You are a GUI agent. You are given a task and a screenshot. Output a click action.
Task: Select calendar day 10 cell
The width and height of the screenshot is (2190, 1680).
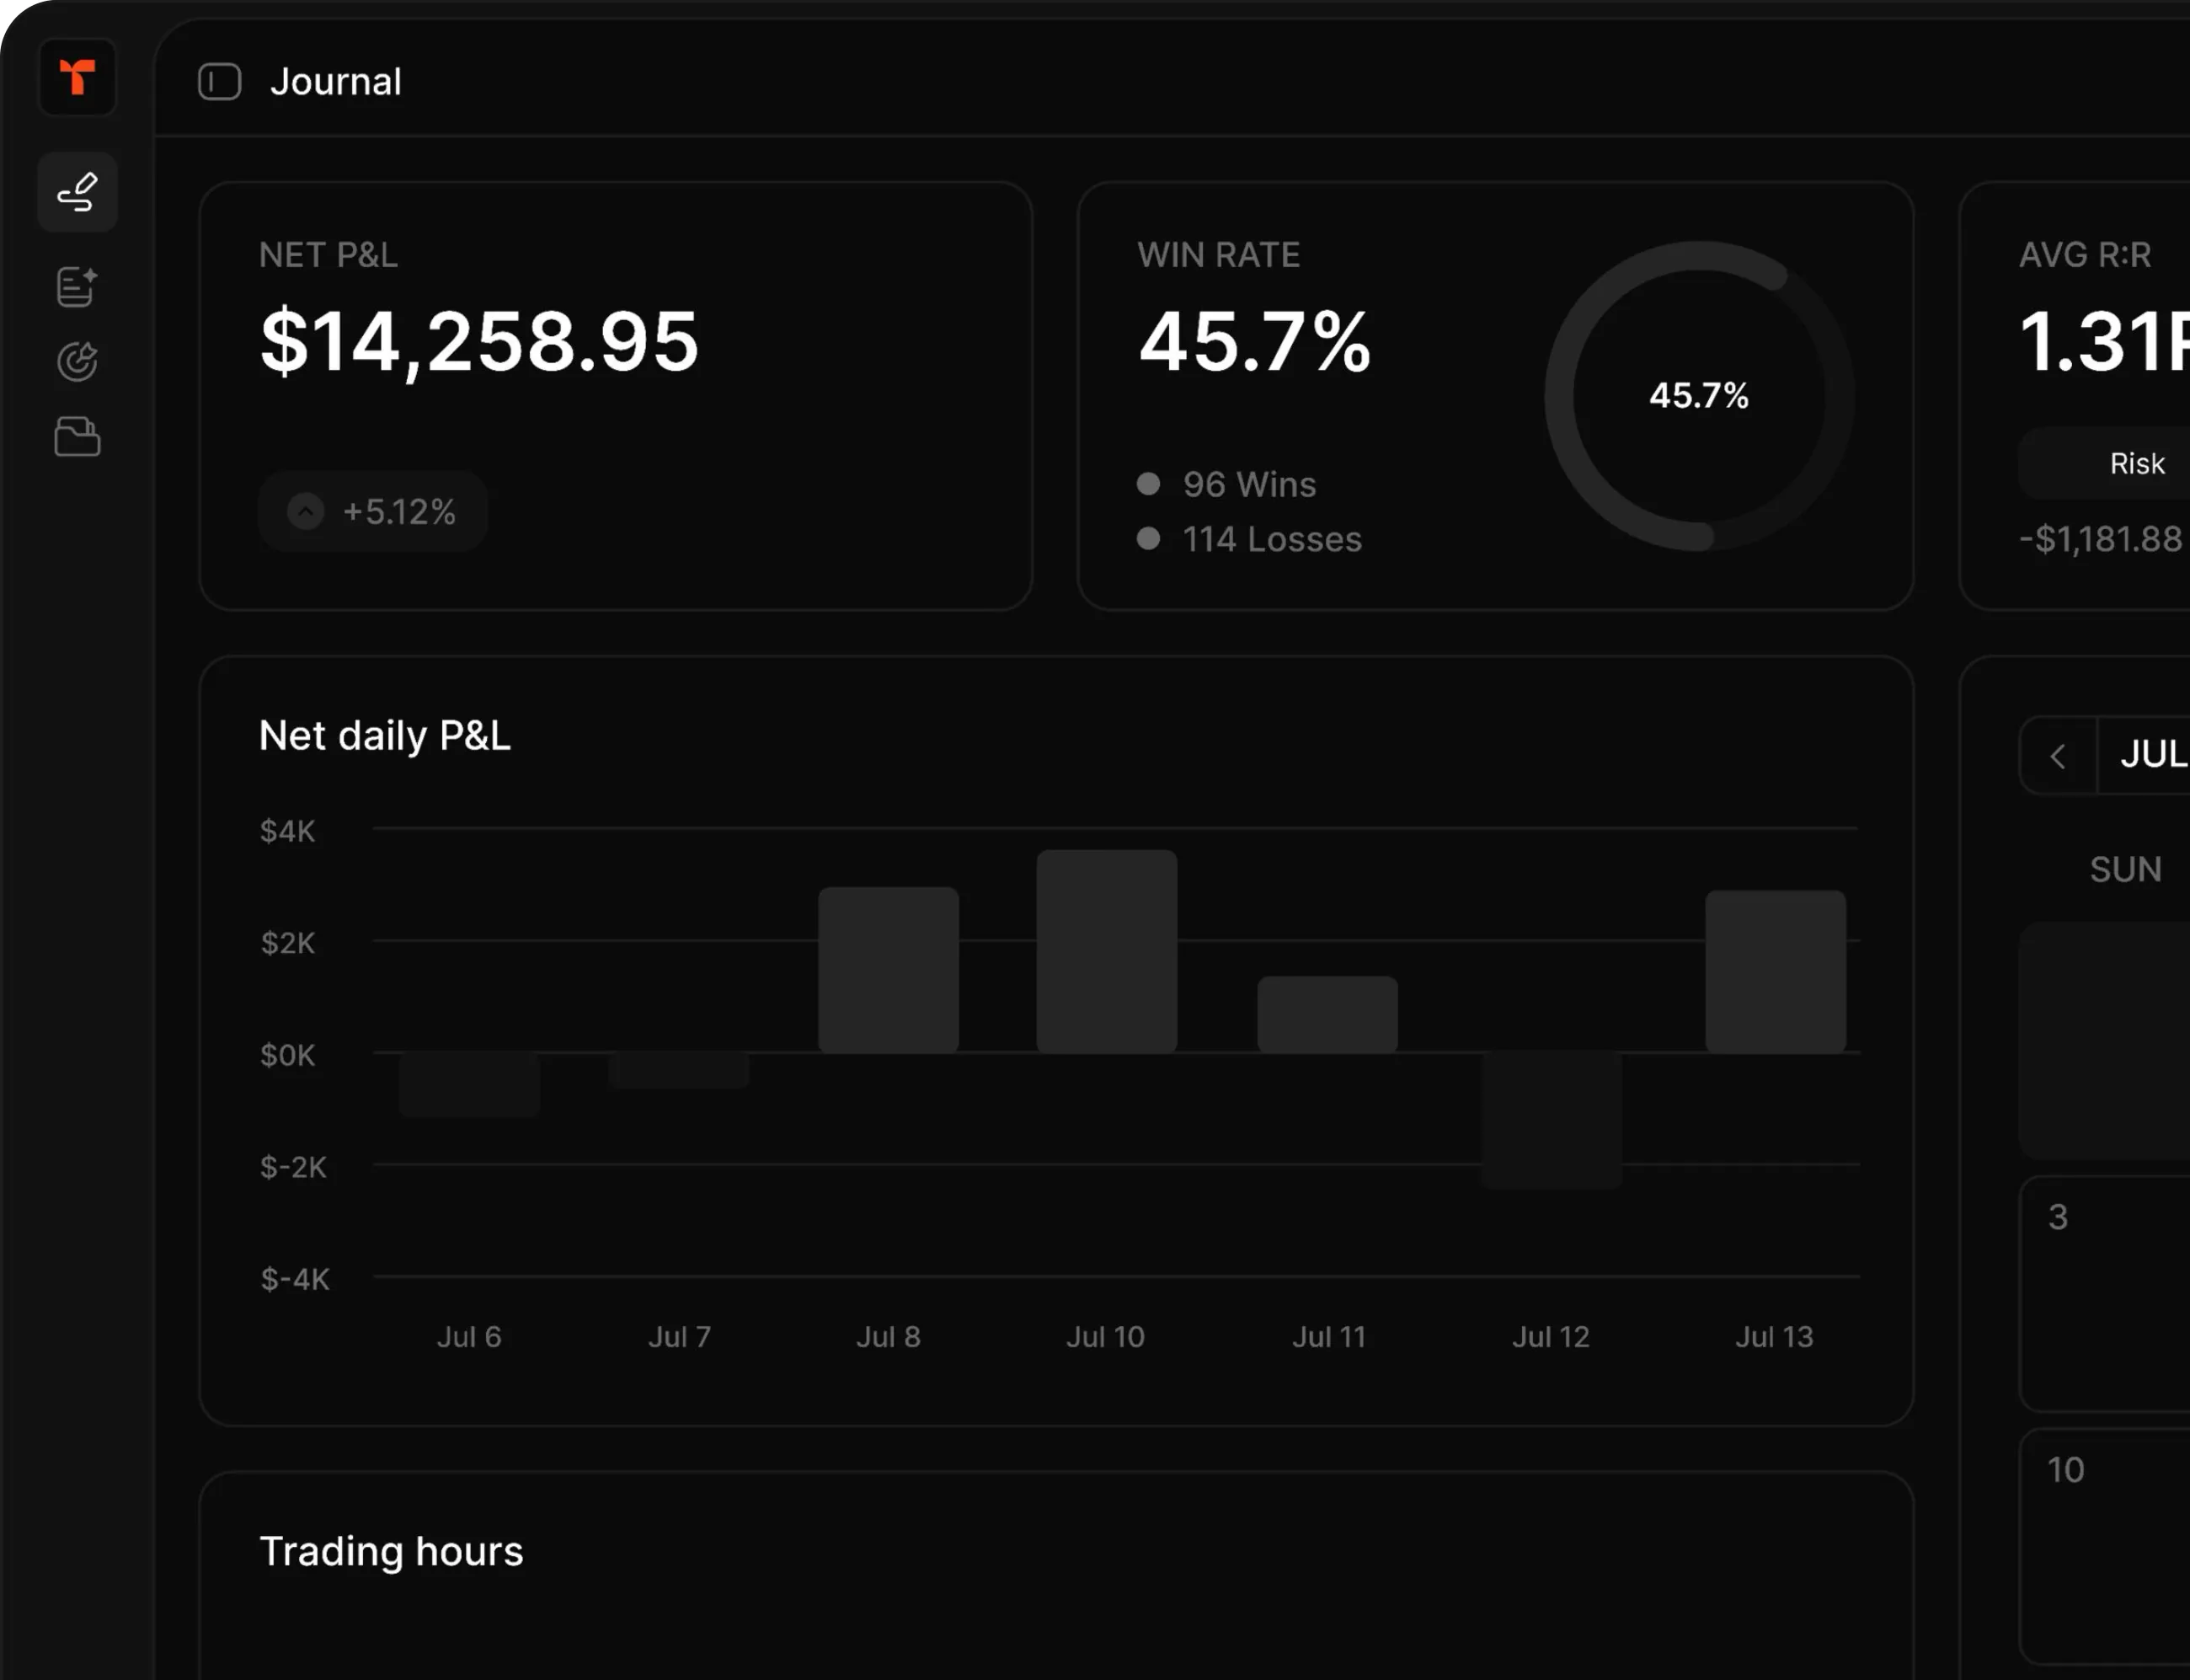(x=2105, y=1547)
